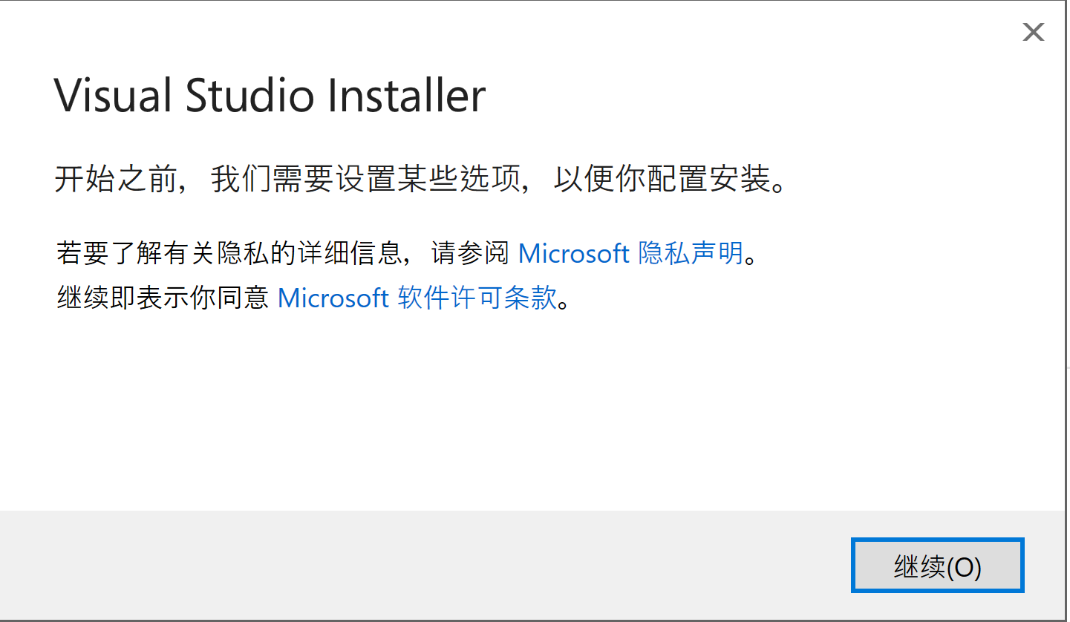Click the gray footer bar area
Image resolution: width=1070 pixels, height=622 pixels.
371,564
